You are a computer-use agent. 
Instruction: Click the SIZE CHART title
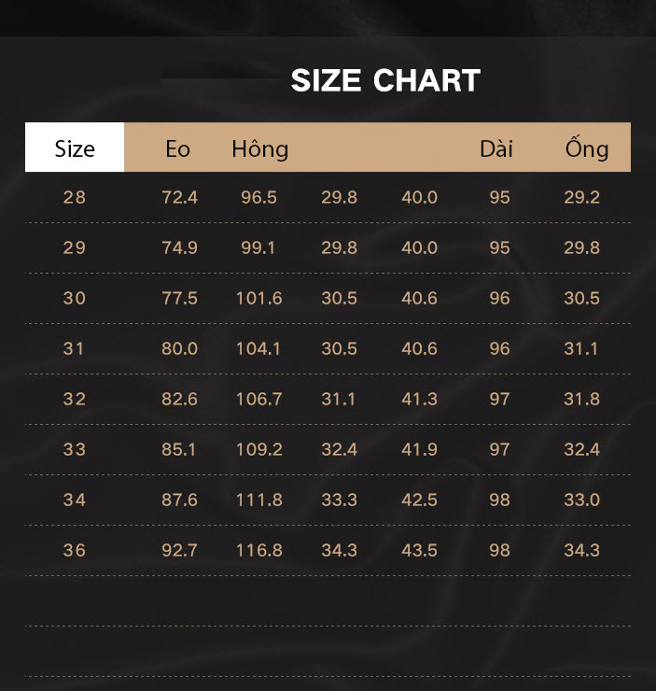pos(385,80)
